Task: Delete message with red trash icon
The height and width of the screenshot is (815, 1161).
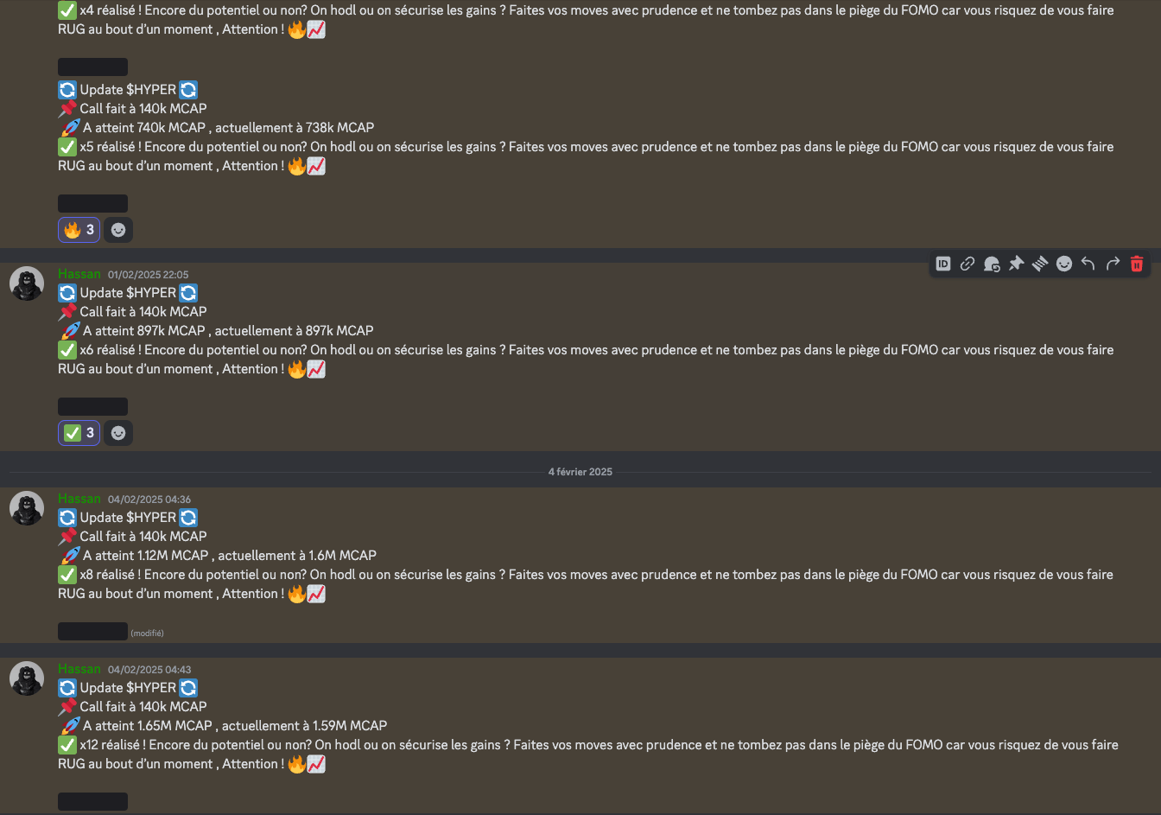Action: tap(1137, 264)
